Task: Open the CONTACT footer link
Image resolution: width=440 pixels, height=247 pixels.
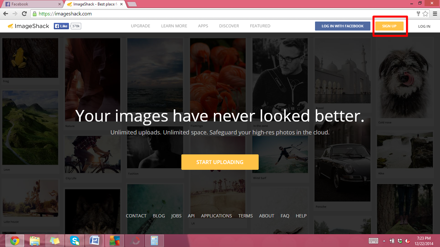Action: 136,216
